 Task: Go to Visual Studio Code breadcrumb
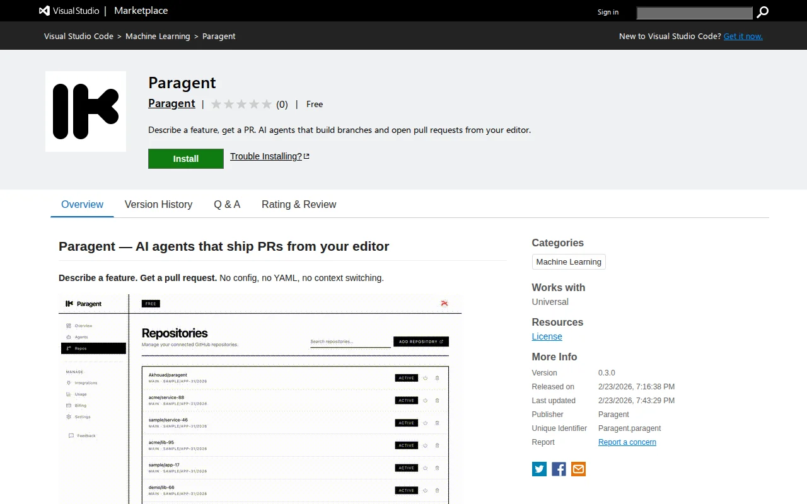79,36
